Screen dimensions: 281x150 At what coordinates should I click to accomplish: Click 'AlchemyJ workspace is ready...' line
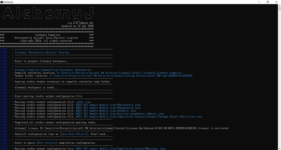(x=36, y=88)
